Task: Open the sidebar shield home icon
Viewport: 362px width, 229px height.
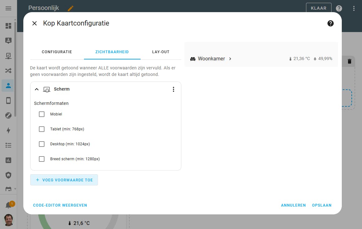Action: 8,175
